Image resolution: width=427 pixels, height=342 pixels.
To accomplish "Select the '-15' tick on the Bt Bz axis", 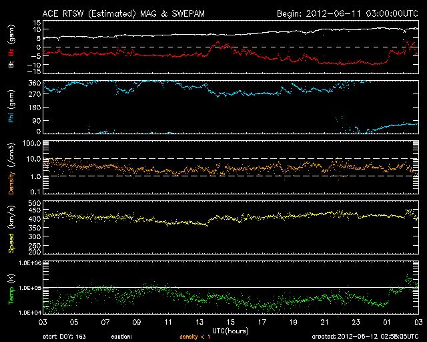I will click(x=35, y=71).
